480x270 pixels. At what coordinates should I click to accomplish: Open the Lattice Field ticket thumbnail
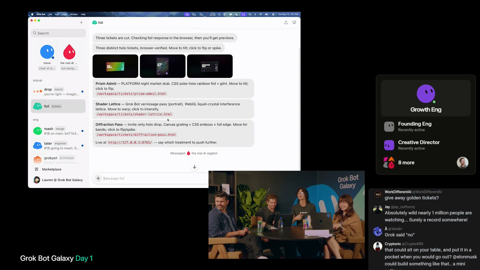point(162,66)
